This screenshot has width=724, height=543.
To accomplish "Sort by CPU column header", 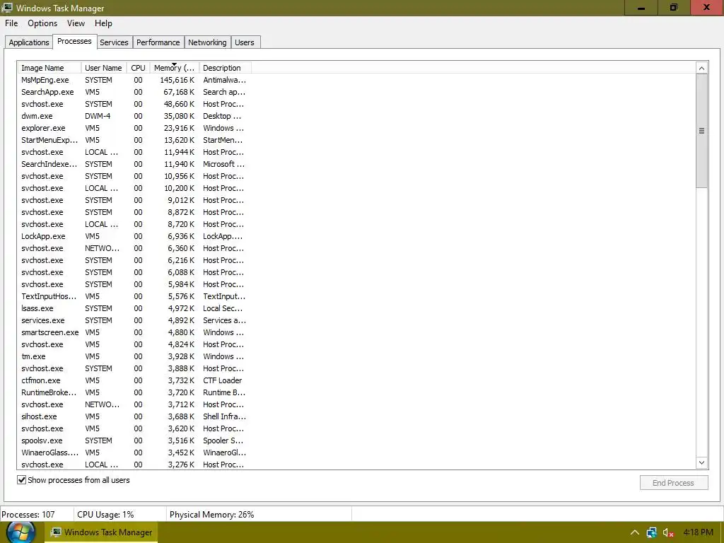I will click(x=138, y=68).
